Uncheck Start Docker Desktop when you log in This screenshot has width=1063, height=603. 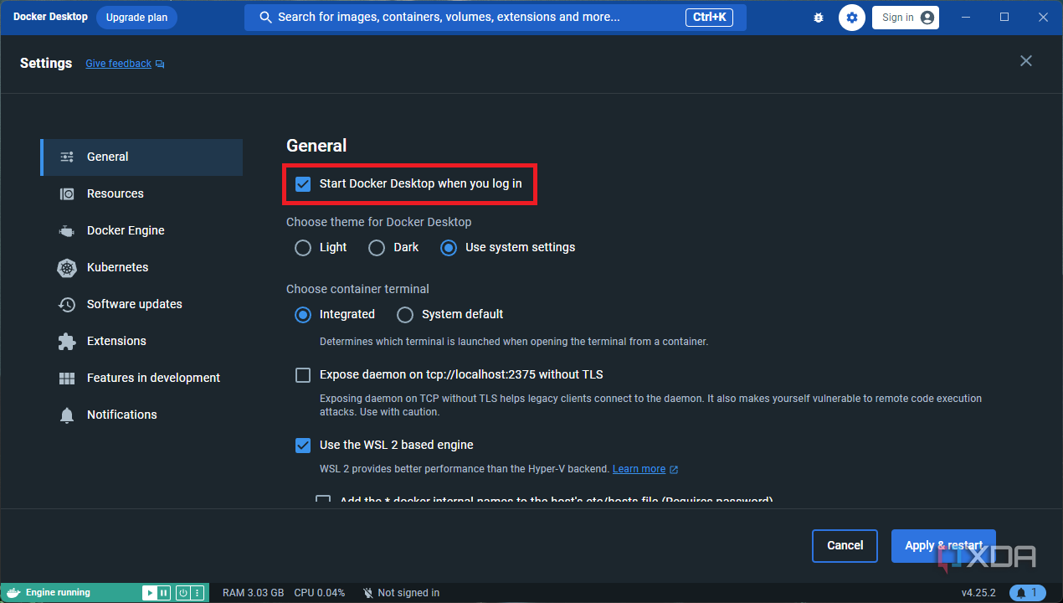pyautogui.click(x=303, y=183)
